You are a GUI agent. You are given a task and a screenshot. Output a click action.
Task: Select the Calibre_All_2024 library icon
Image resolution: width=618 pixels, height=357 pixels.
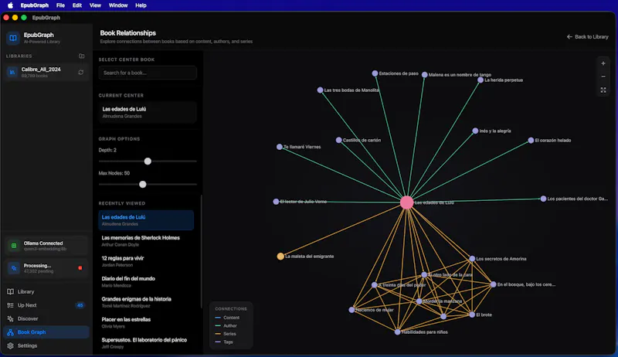coord(12,72)
